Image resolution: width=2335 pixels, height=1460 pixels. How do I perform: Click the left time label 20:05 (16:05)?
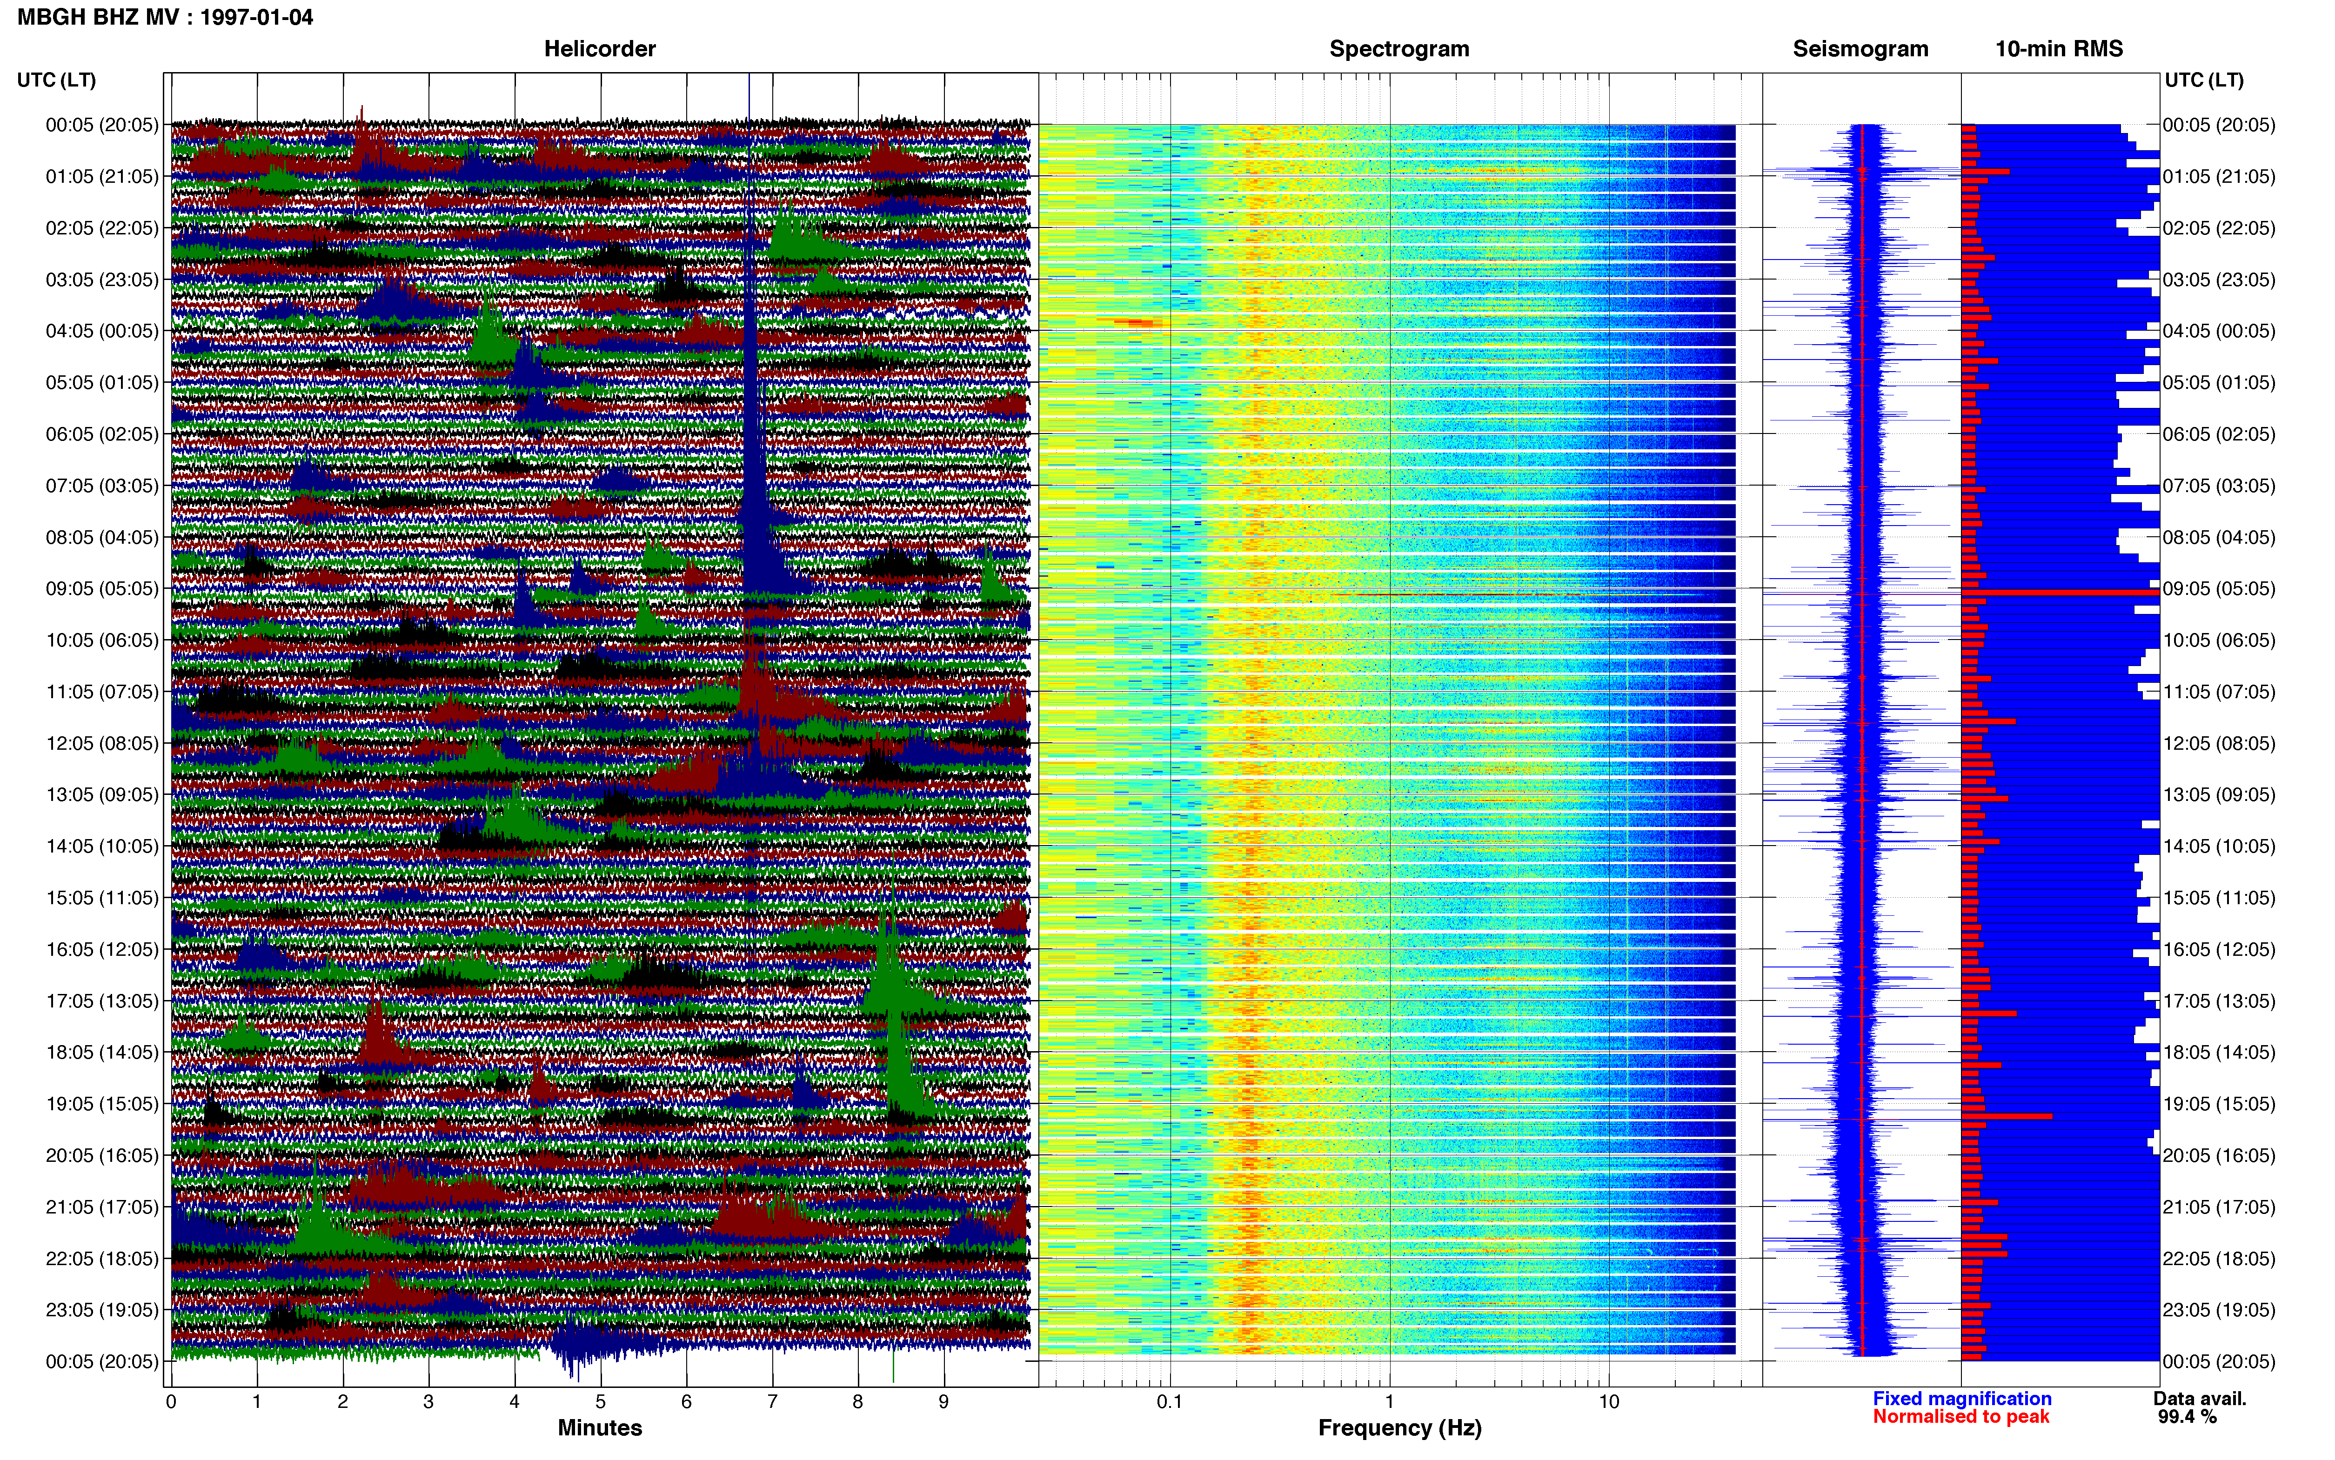coord(101,1155)
